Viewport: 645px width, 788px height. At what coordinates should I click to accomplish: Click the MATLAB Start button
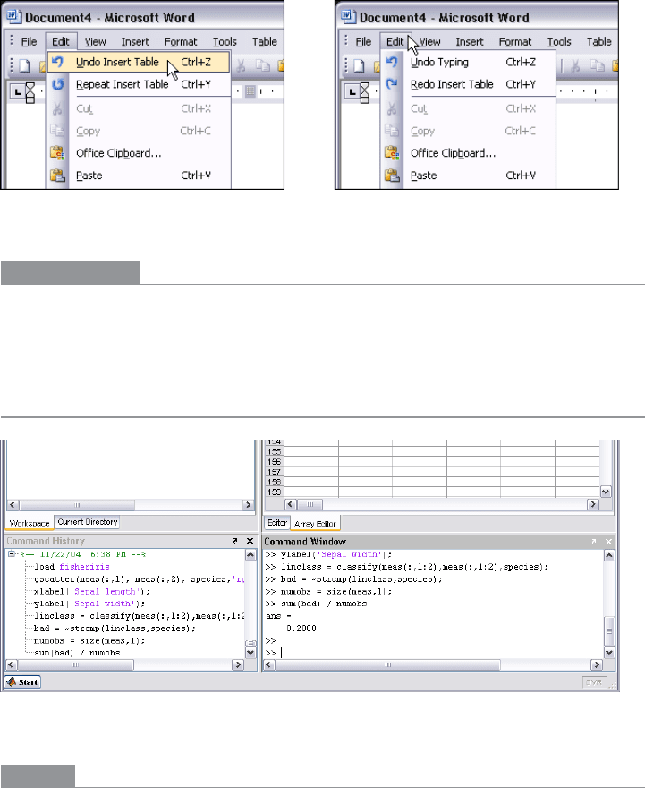coord(22,682)
